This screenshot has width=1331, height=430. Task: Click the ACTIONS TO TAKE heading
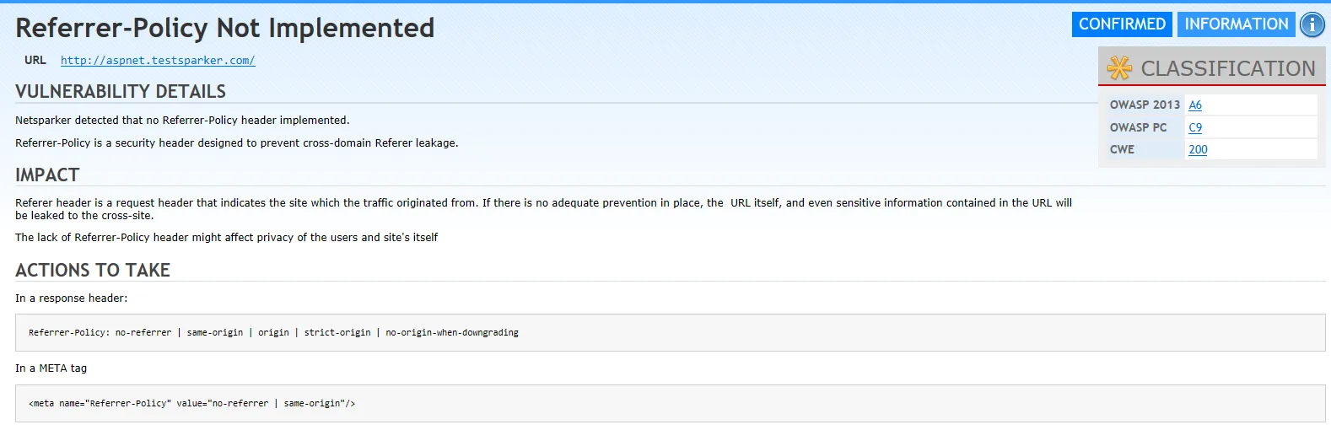click(93, 270)
